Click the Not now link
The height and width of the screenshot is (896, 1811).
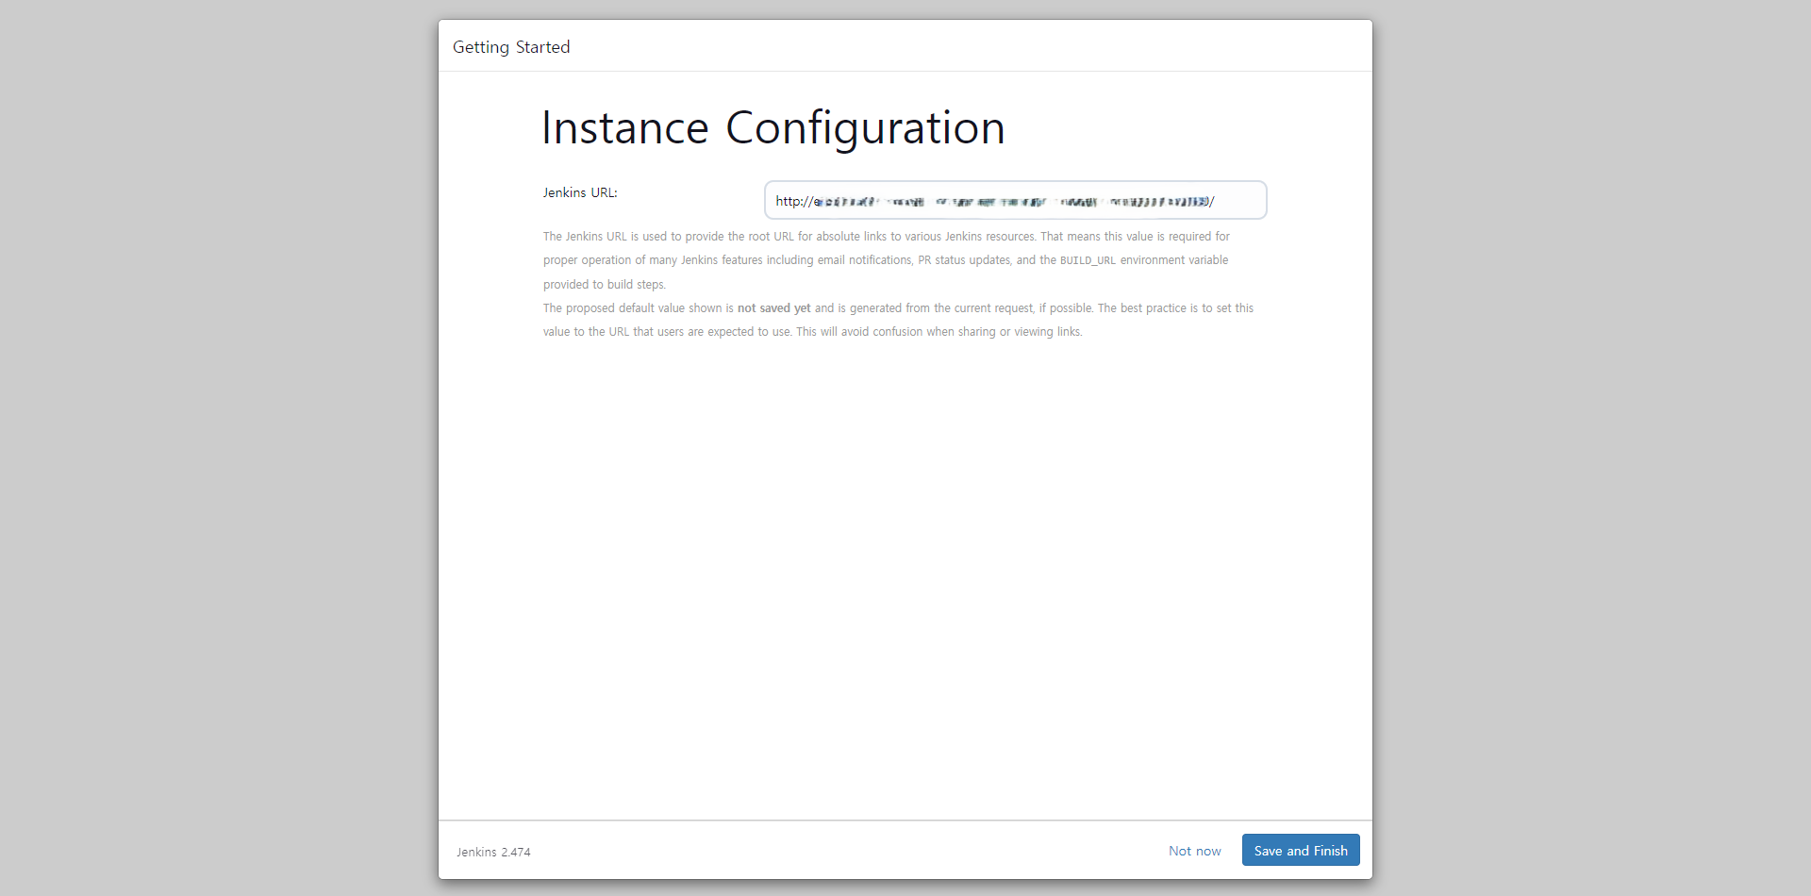point(1194,851)
